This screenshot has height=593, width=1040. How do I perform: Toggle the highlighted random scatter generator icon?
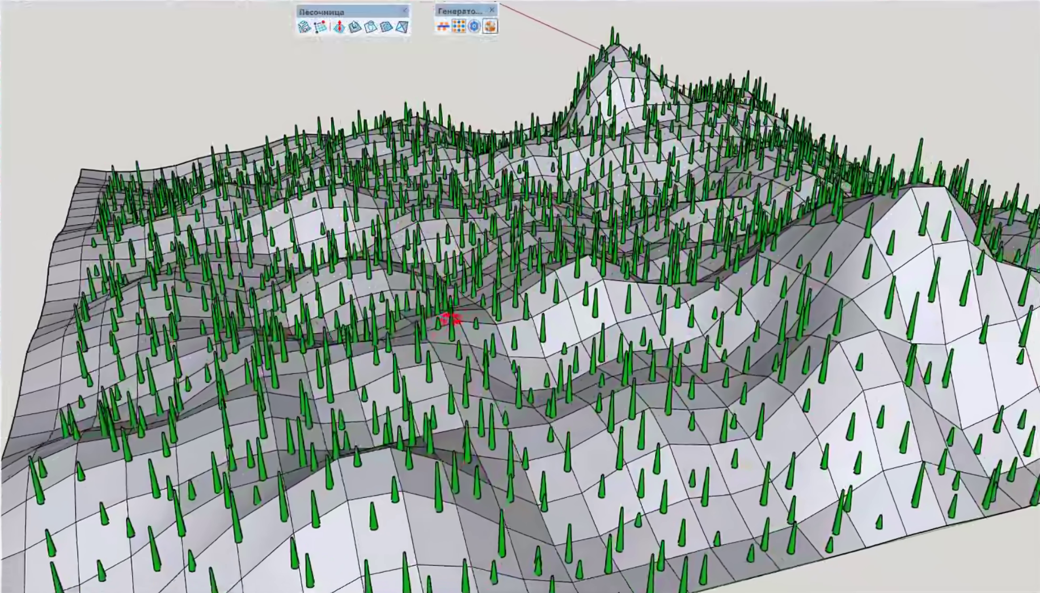coord(490,25)
